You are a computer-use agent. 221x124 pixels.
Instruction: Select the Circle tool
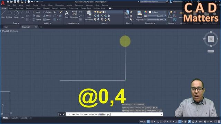(x=16, y=14)
